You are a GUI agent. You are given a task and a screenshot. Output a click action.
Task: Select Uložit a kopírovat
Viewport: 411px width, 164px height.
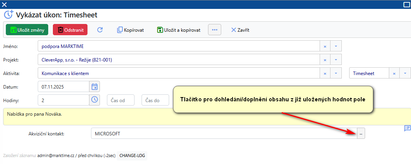click(178, 30)
